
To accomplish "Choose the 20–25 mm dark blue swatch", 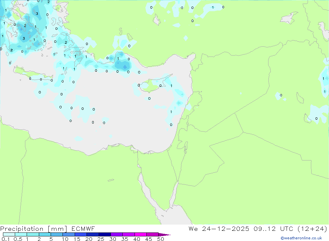I will click(93, 234).
